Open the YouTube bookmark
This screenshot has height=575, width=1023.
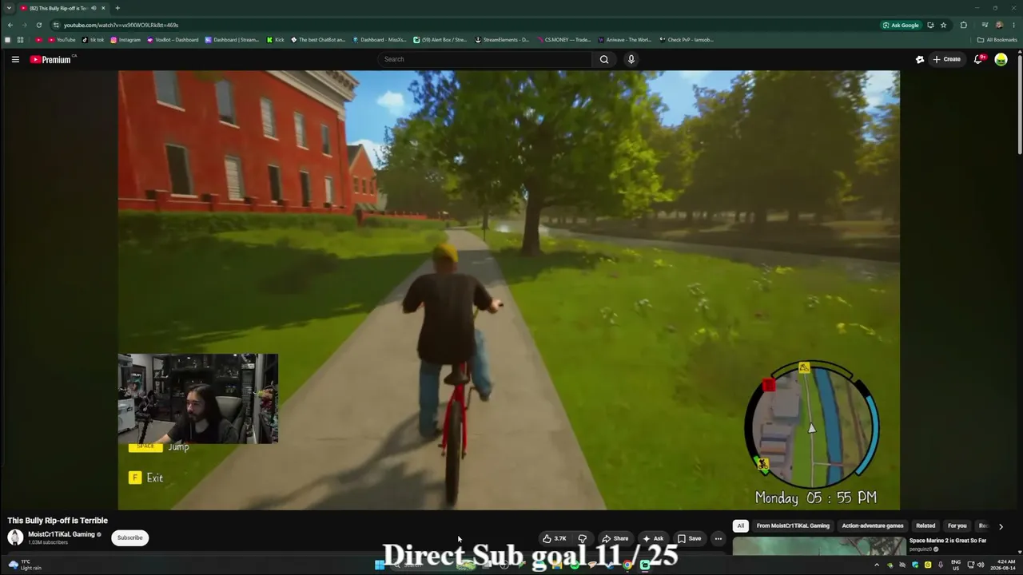[x=62, y=39]
